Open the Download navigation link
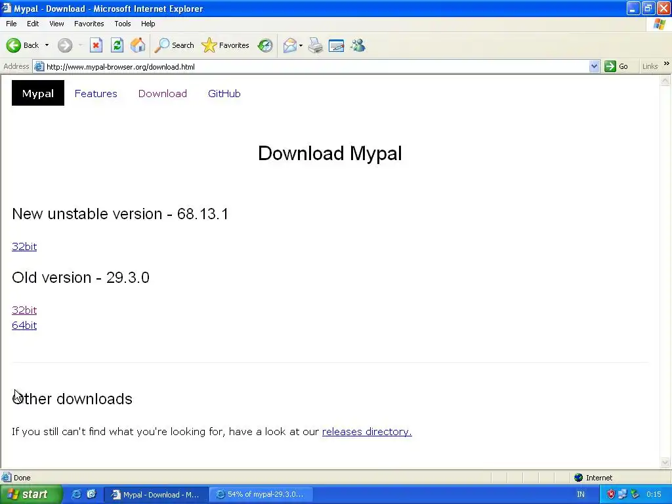Image resolution: width=672 pixels, height=504 pixels. [x=163, y=93]
